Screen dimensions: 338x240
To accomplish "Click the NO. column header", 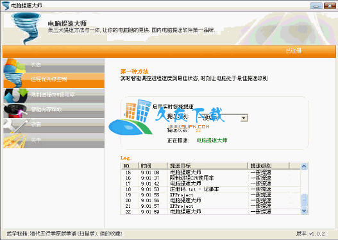I will pos(130,166).
